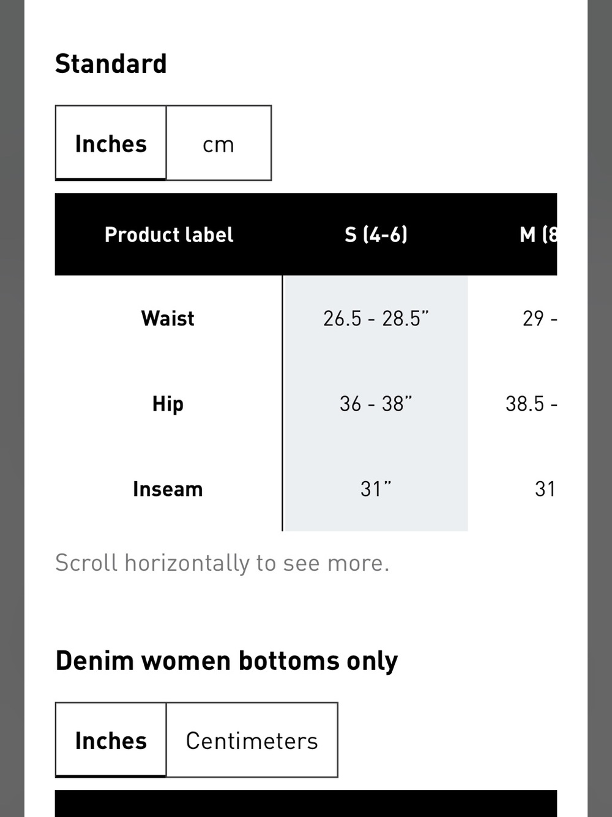The width and height of the screenshot is (612, 817).
Task: Click the 26.5 - 28.5" waist value
Action: point(376,318)
